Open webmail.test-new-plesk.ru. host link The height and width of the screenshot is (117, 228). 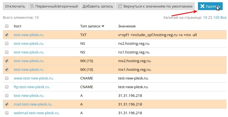coord(37,113)
